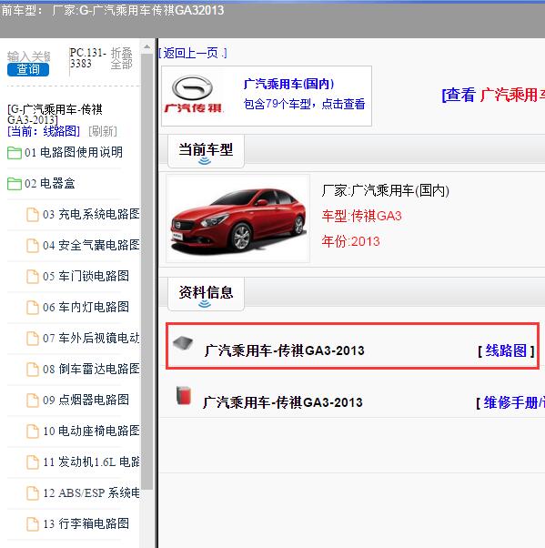Click 当前: 线路图 link in sidebar
Image resolution: width=545 pixels, height=548 pixels.
tap(44, 131)
